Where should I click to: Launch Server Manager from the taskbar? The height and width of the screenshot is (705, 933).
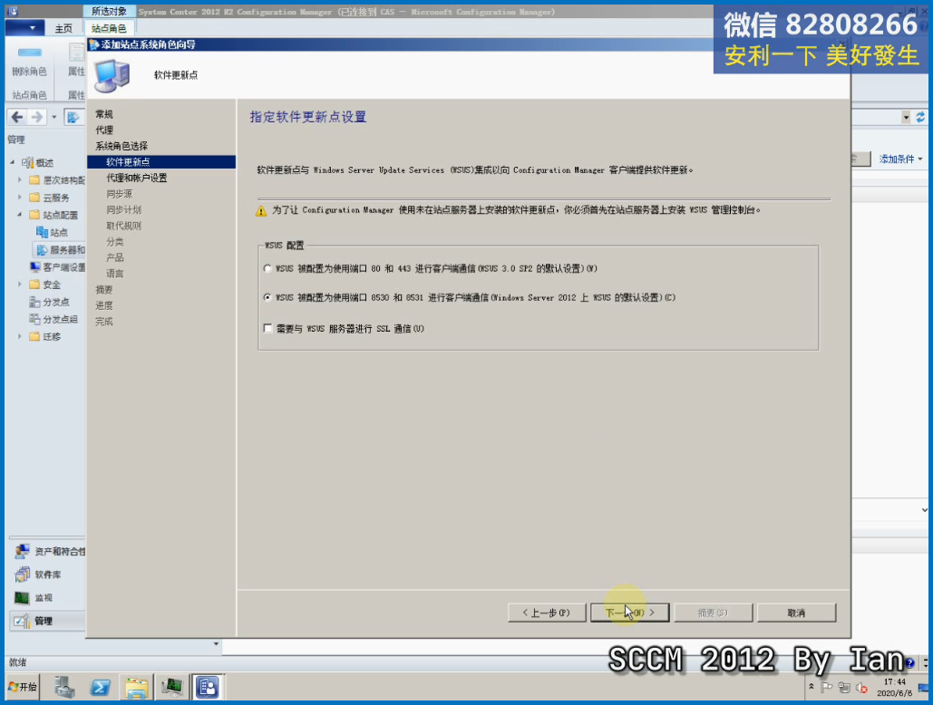[x=64, y=687]
